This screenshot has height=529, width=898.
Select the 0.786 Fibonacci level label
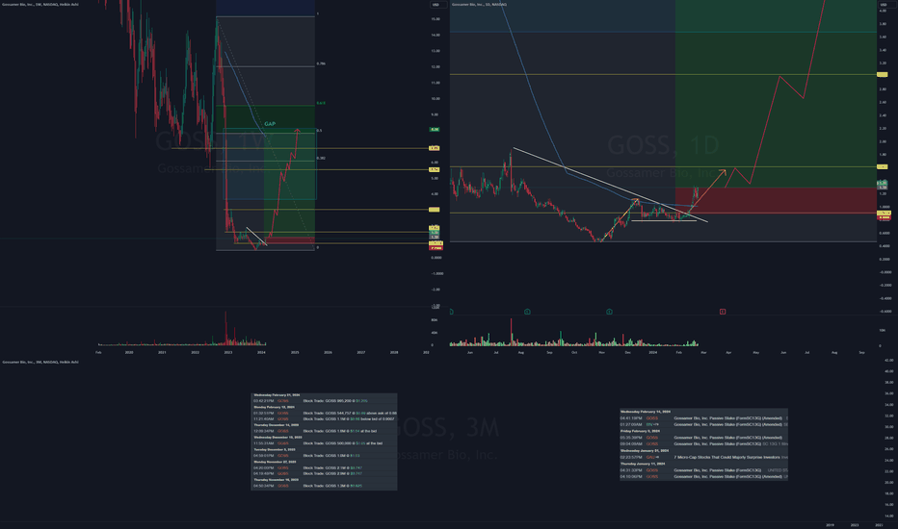tap(321, 64)
